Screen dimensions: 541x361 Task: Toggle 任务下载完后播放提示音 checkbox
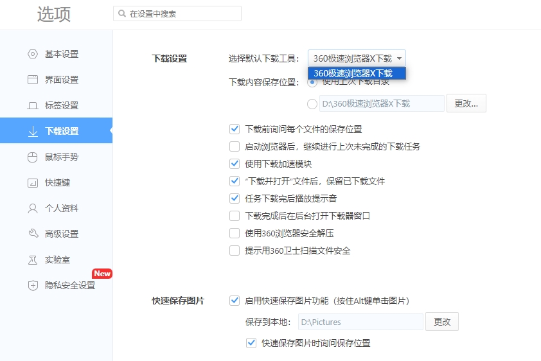click(x=235, y=198)
